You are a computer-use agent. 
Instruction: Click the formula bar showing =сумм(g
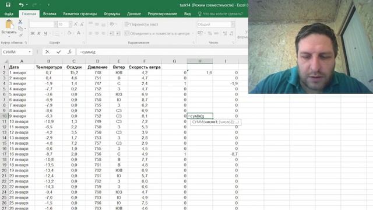coord(162,52)
